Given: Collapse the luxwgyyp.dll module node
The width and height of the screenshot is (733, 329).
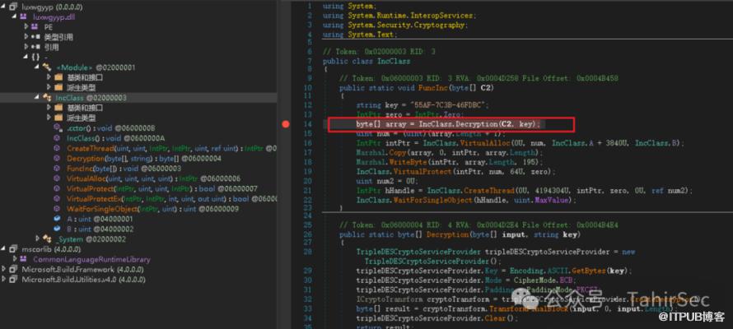Looking at the screenshot, I should (x=15, y=16).
